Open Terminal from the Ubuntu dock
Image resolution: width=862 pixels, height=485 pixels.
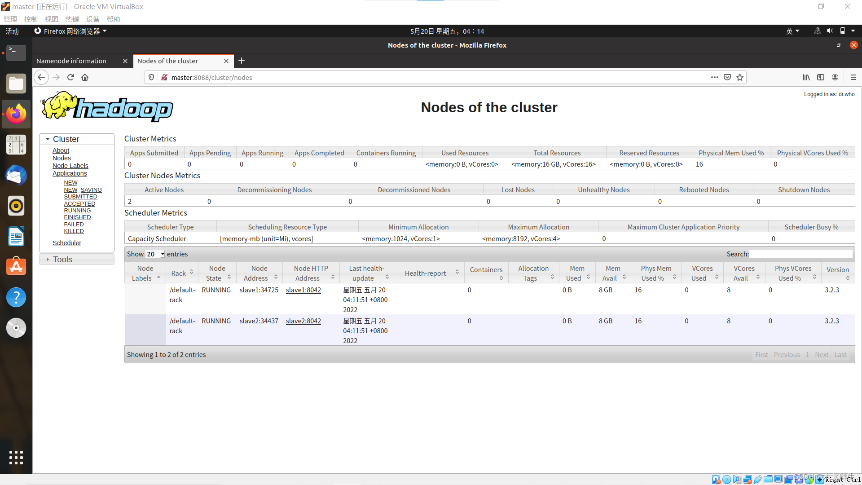tap(16, 53)
